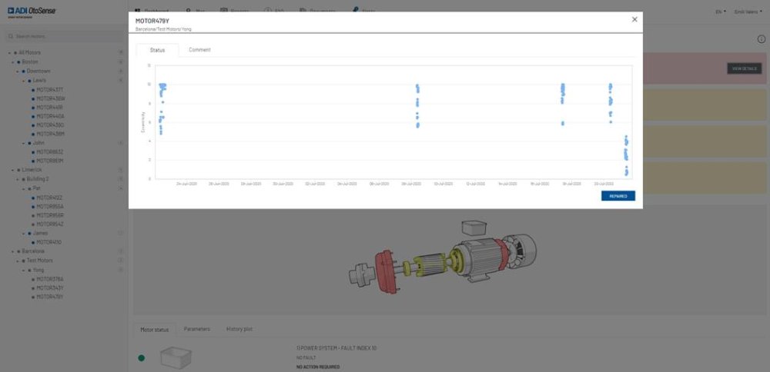Click the lowest data cluster at chart's right edge
Viewport: 770px width, 372px height.
tap(626, 171)
